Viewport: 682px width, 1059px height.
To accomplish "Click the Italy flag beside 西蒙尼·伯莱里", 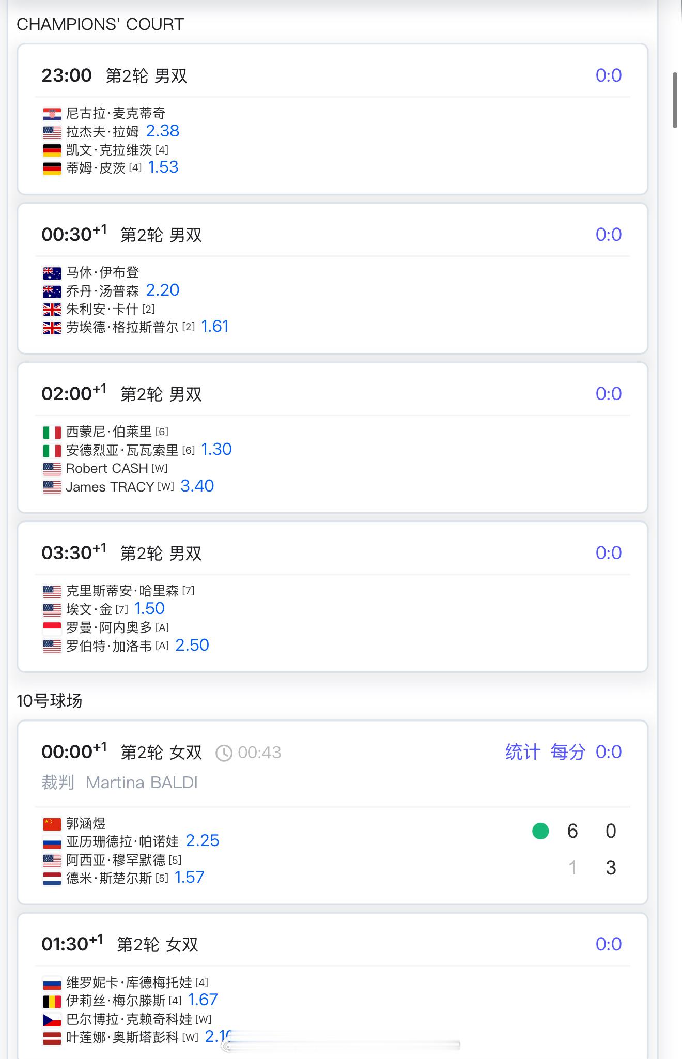I will coord(52,432).
